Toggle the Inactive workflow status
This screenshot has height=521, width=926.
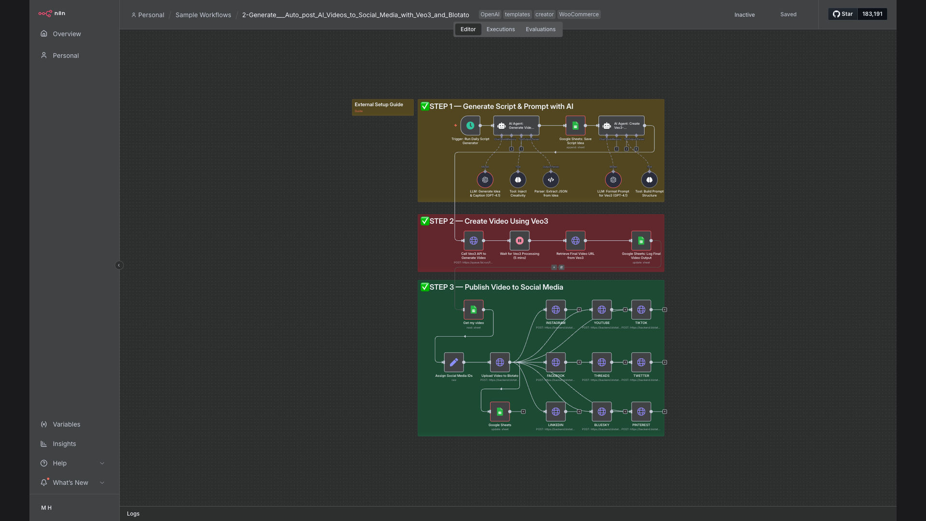pyautogui.click(x=744, y=15)
